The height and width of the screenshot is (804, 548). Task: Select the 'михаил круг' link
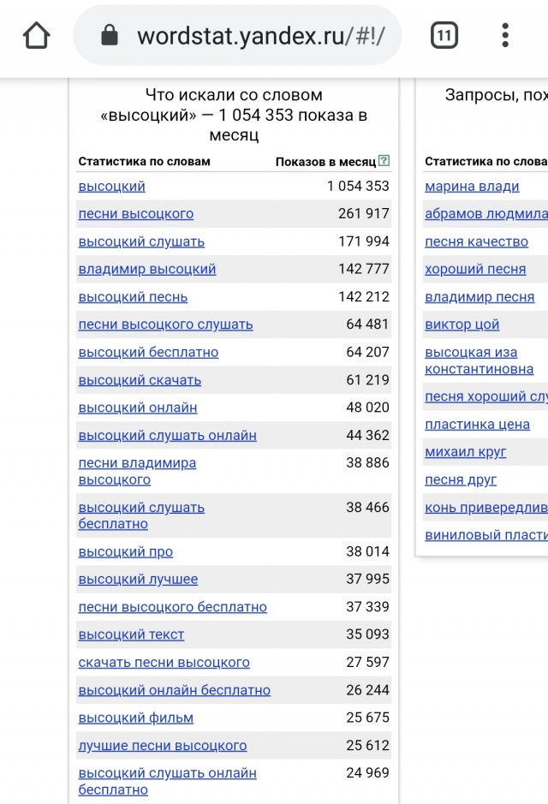click(x=466, y=452)
